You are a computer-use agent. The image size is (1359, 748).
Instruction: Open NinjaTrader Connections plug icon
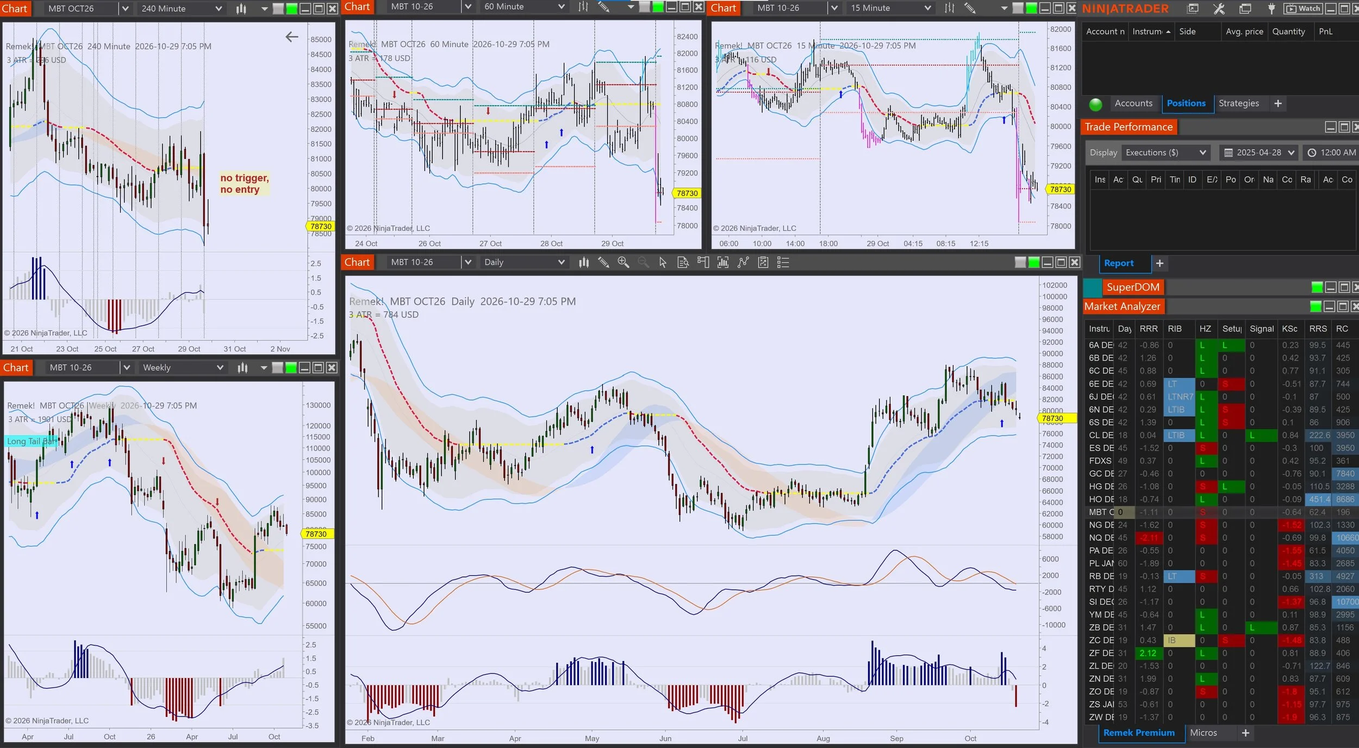(1271, 9)
